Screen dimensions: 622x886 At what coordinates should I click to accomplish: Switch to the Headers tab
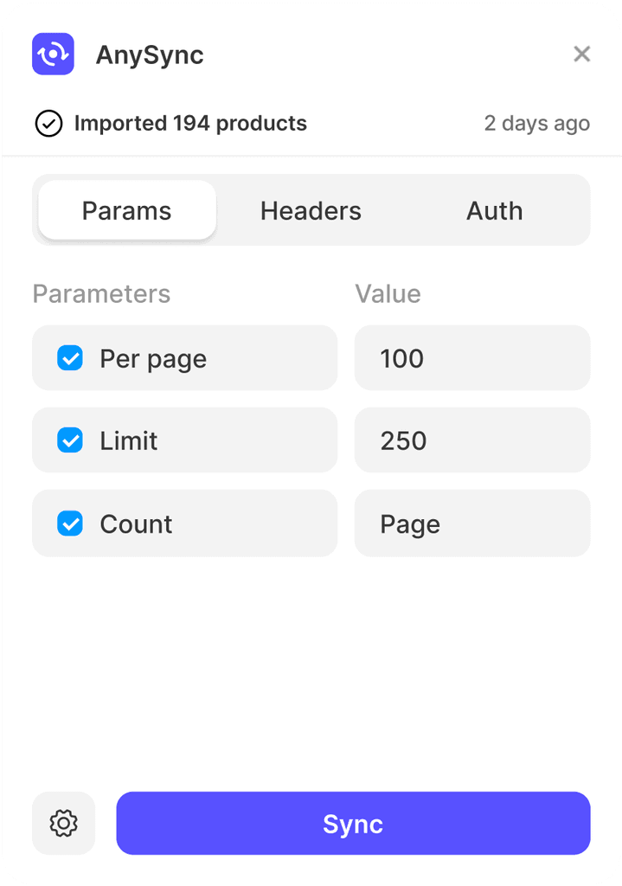tap(311, 211)
